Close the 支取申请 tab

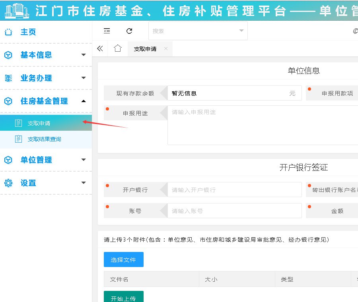click(x=165, y=48)
